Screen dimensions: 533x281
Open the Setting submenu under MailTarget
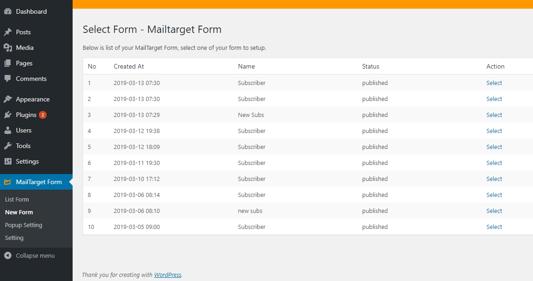[14, 238]
